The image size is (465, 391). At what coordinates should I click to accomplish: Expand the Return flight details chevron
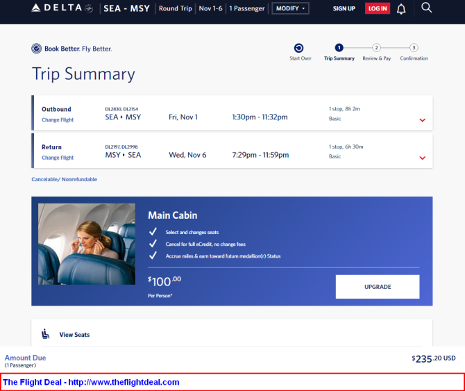[422, 158]
